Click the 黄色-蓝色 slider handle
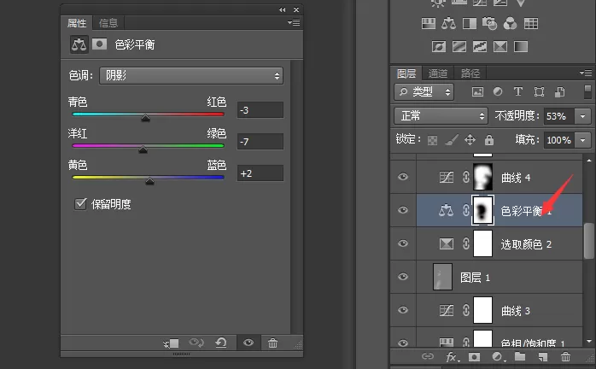This screenshot has width=596, height=369. click(x=149, y=181)
